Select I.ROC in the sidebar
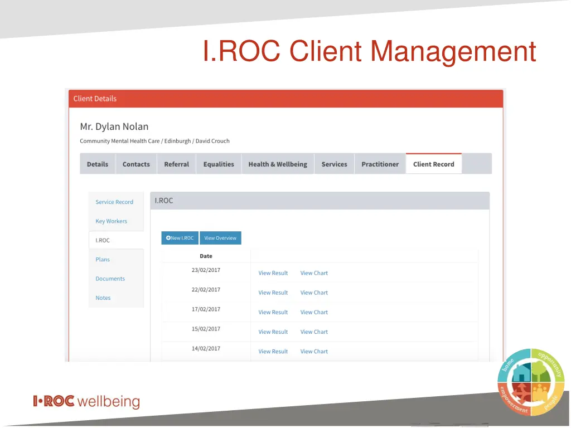The image size is (571, 428). (116, 241)
